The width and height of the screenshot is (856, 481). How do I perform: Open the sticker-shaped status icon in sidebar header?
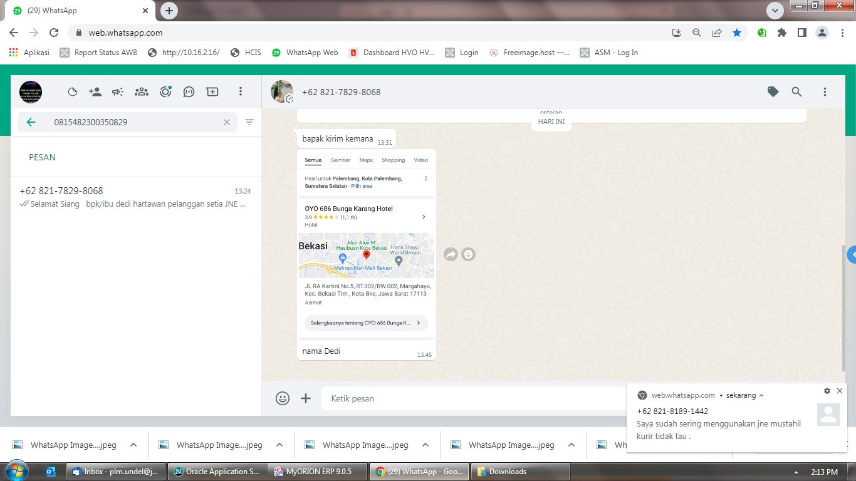pyautogui.click(x=73, y=92)
